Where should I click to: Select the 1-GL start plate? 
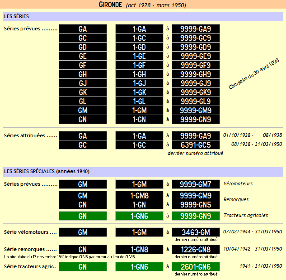coord(139,101)
